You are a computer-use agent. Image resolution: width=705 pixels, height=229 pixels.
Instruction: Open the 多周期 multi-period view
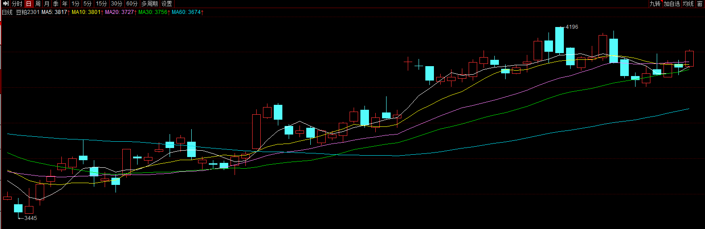point(150,4)
